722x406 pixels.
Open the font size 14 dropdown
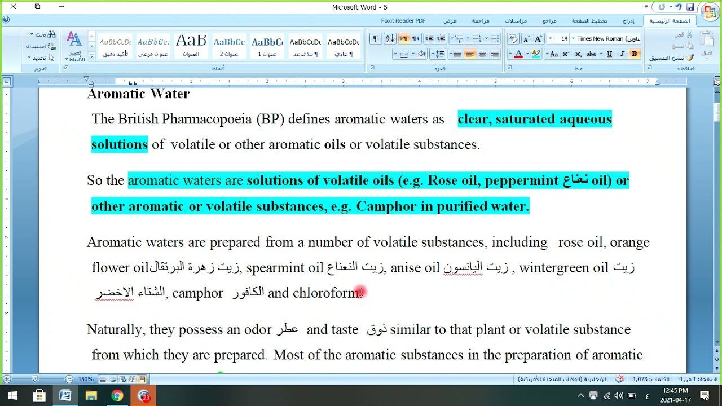550,38
